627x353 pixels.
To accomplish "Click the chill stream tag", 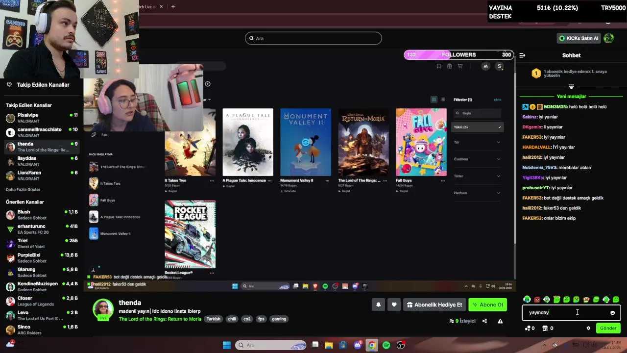I will (232, 319).
